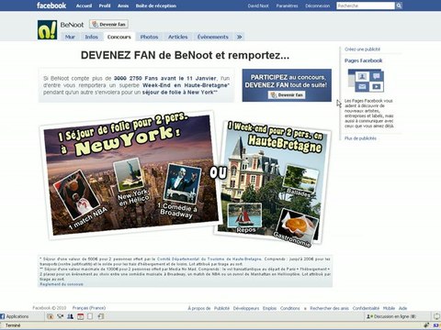Image resolution: width=441 pixels, height=330 pixels.
Task: Click Devenir fan in the PARTICIPEZ banner
Action: point(287,95)
